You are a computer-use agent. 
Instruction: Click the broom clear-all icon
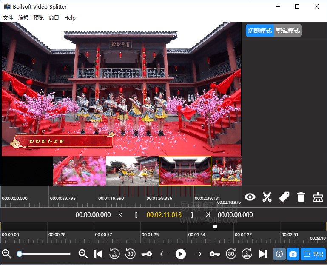coord(318,197)
